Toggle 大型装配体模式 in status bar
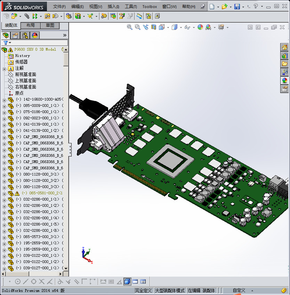The image size is (290, 295). click(x=170, y=291)
